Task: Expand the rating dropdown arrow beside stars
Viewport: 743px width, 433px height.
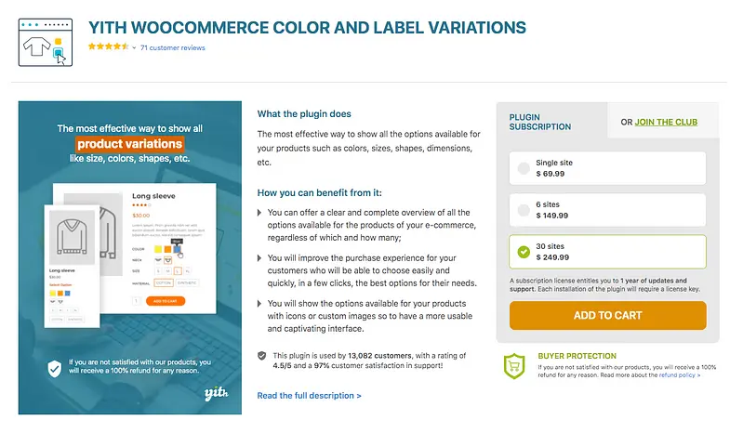Action: (134, 47)
